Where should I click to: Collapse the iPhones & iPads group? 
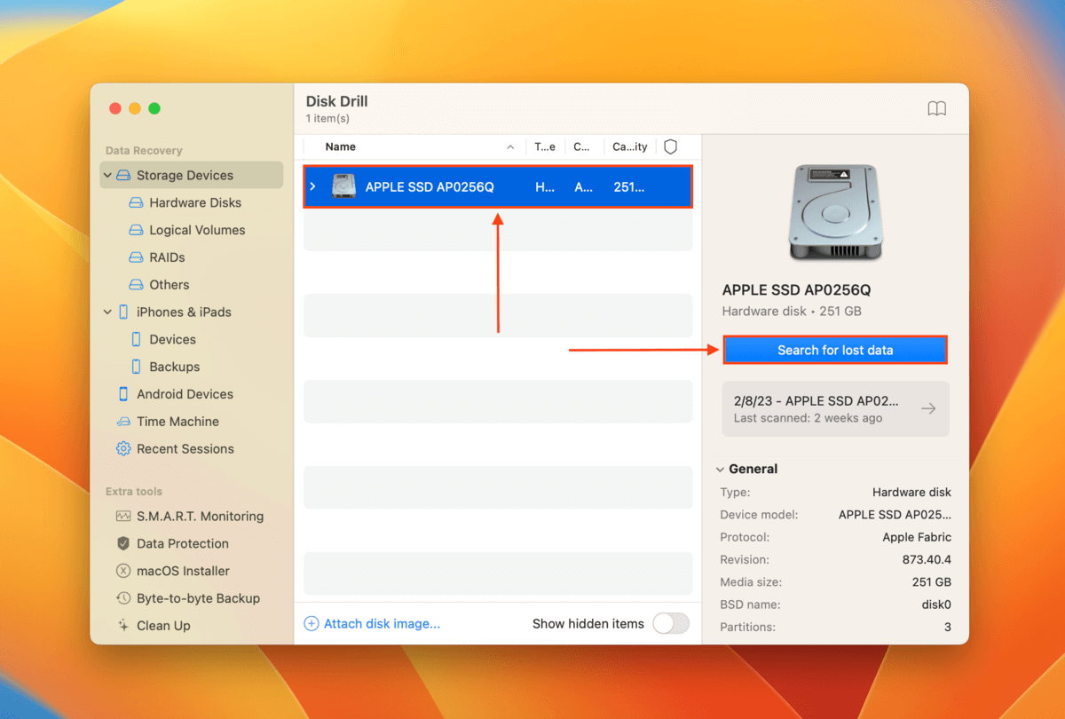point(108,312)
